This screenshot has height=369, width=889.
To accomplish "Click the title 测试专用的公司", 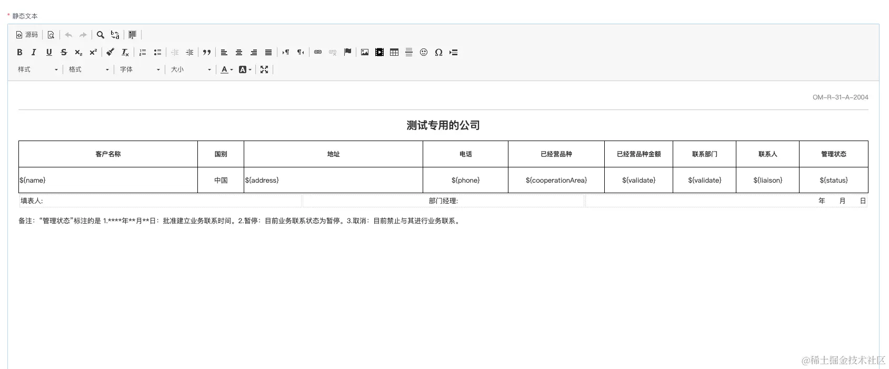I will [443, 125].
